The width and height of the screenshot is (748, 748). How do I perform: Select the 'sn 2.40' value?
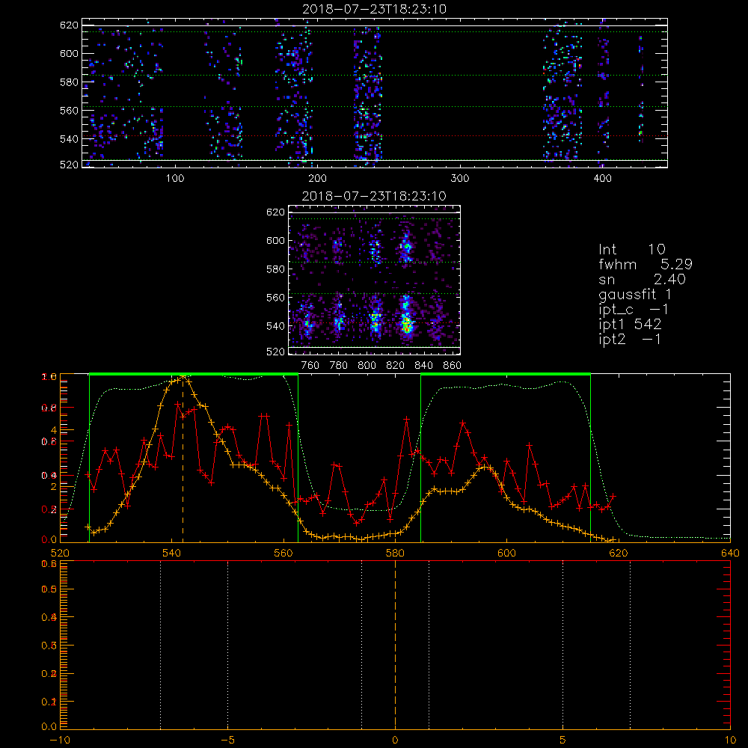[642, 279]
